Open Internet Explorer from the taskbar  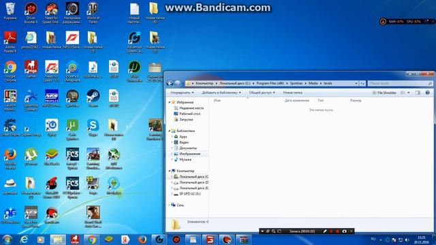(x=25, y=240)
